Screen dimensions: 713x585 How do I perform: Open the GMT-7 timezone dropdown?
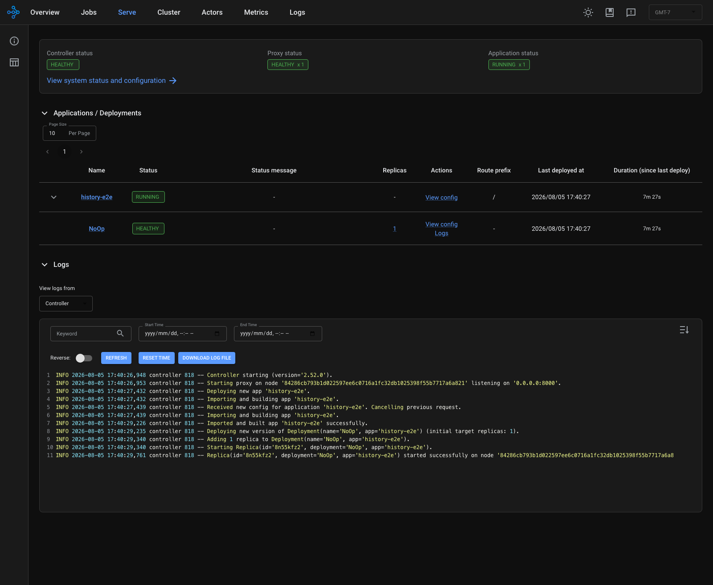(x=676, y=12)
